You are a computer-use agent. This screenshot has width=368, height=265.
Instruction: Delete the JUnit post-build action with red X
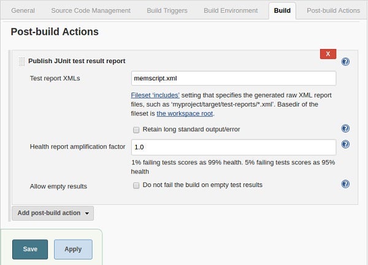[x=328, y=54]
